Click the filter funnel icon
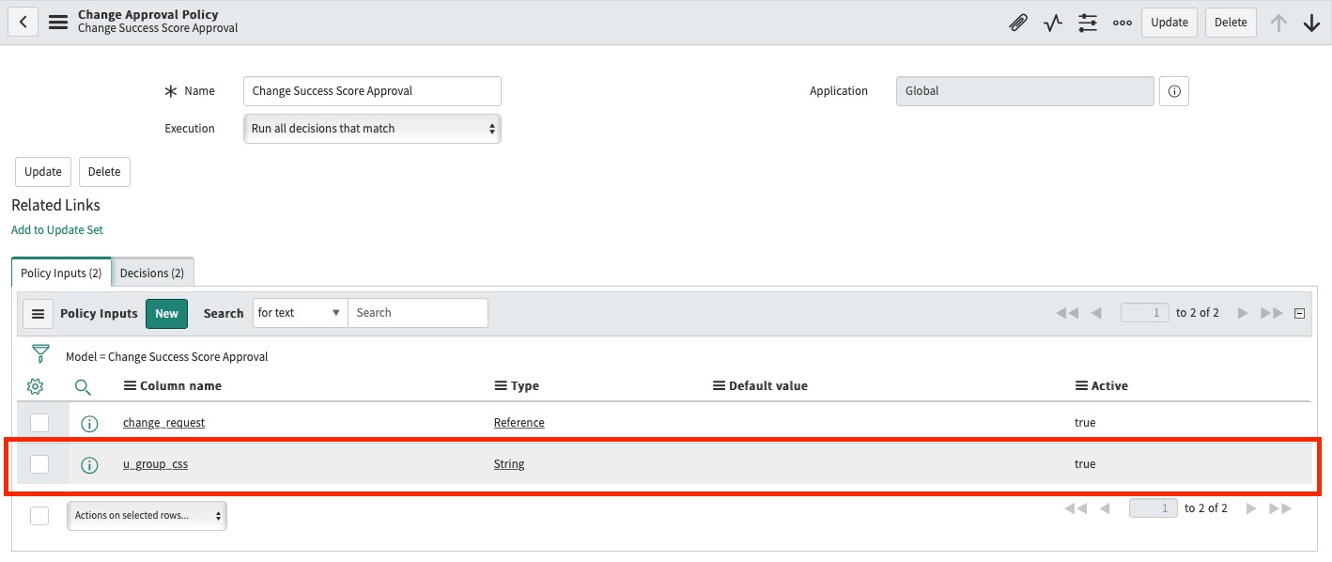Viewport: 1332px width, 562px height. 40,354
